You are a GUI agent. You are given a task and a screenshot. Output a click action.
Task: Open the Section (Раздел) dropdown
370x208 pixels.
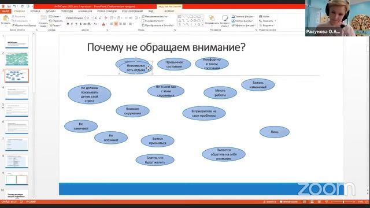click(55, 25)
